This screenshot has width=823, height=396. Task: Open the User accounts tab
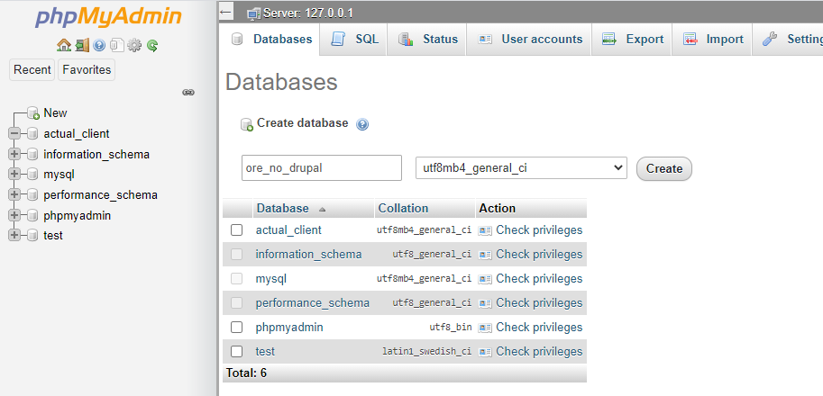point(530,40)
